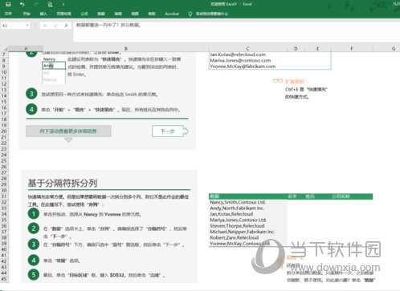Click the Print Preview icon in title bar
Image resolution: width=400 pixels, height=291 pixels.
[x=50, y=4]
